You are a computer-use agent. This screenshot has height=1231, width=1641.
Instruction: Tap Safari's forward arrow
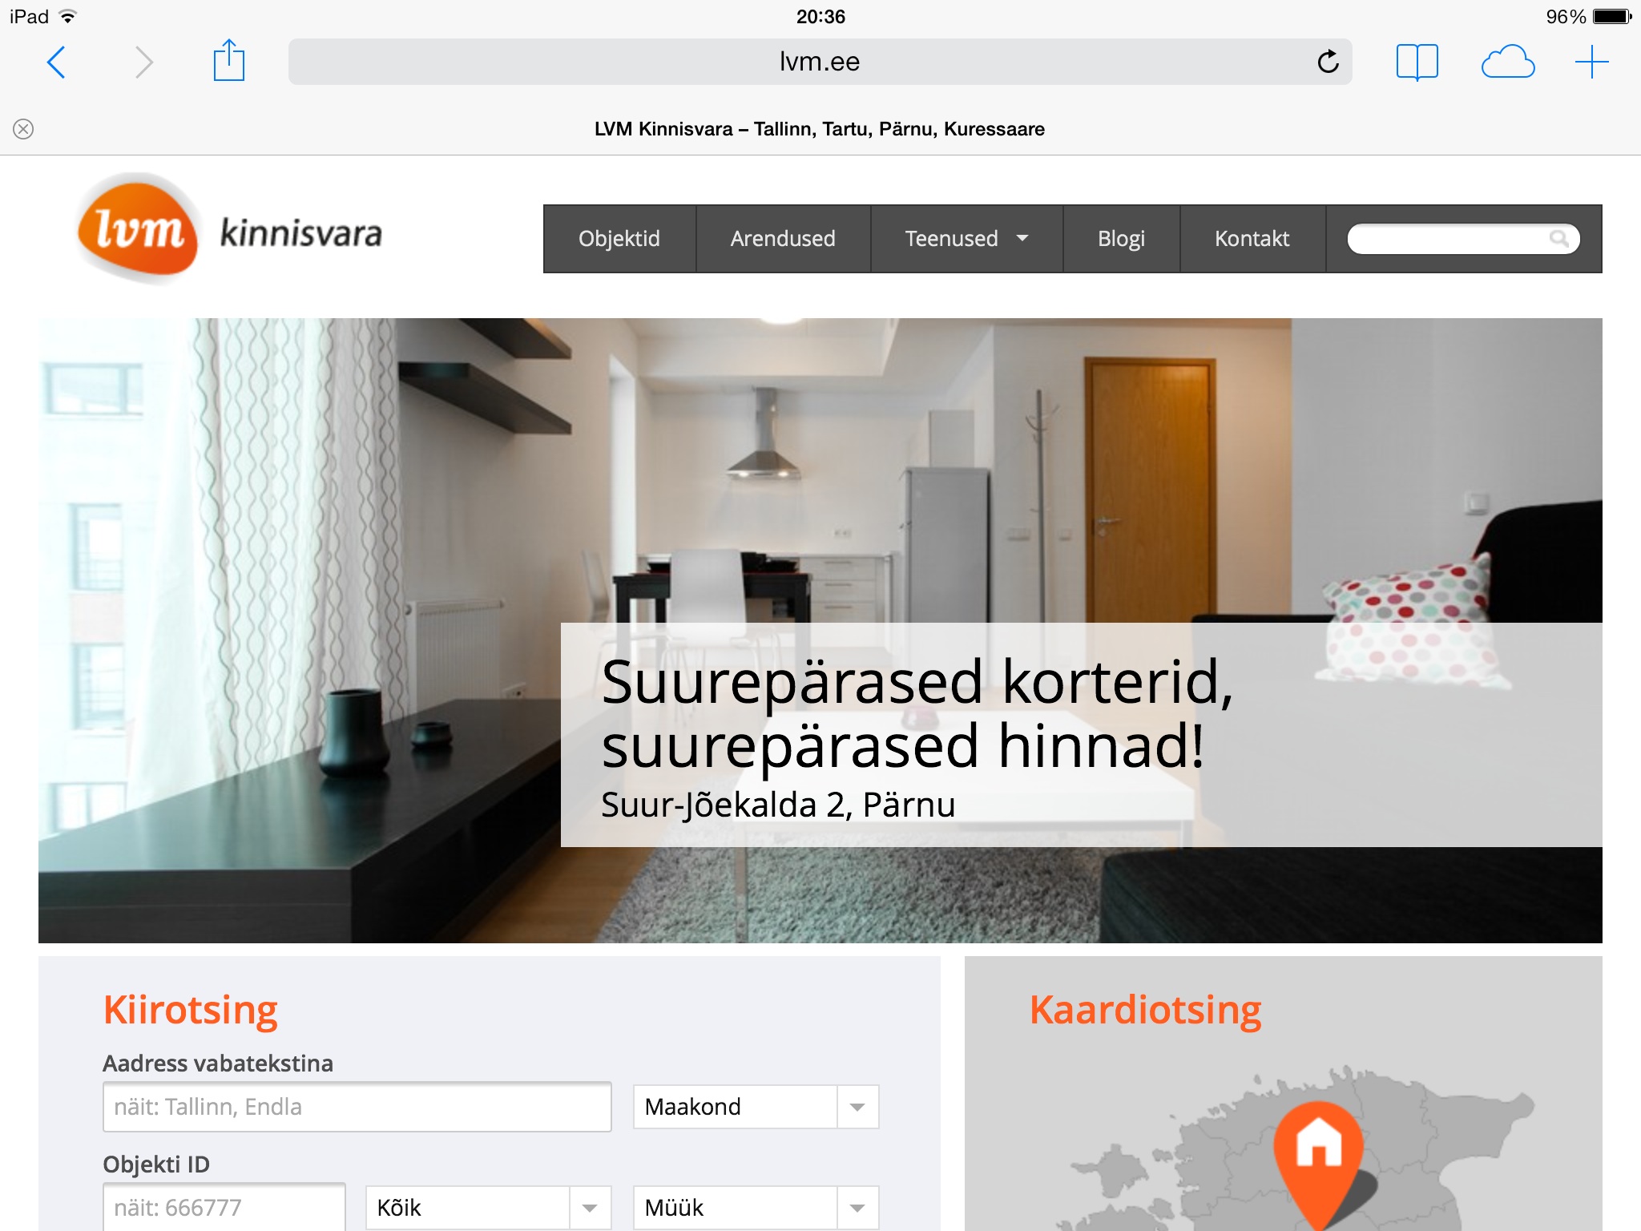[x=143, y=62]
